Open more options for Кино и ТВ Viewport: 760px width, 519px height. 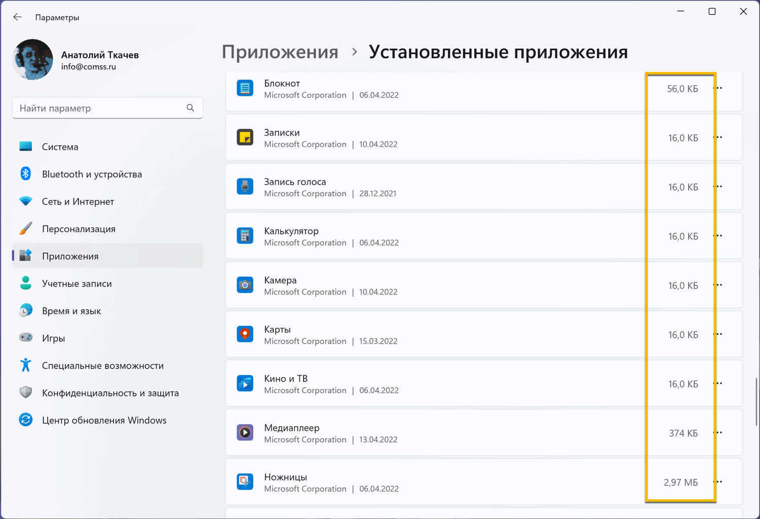click(x=718, y=383)
